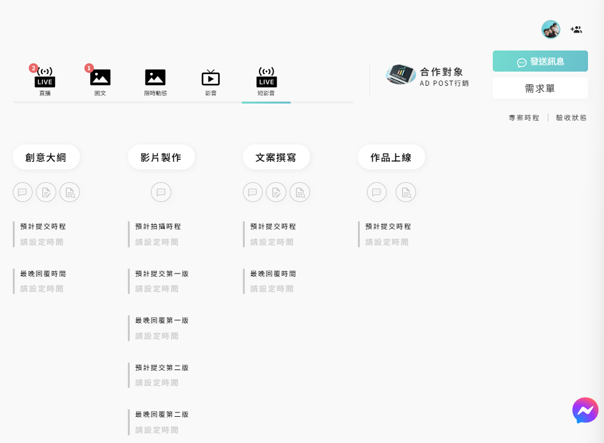Open comment icon under 影片製作
This screenshot has width=604, height=443.
click(161, 192)
